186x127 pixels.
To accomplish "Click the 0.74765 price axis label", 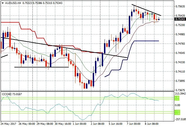I will click(x=180, y=43).
